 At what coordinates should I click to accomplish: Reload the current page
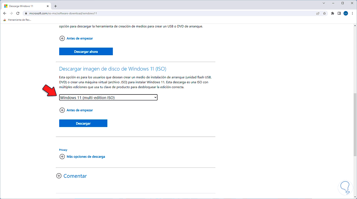[x=18, y=13]
